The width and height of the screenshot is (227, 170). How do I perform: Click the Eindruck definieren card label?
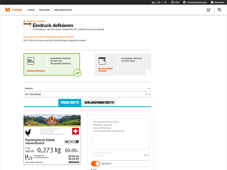[36, 71]
